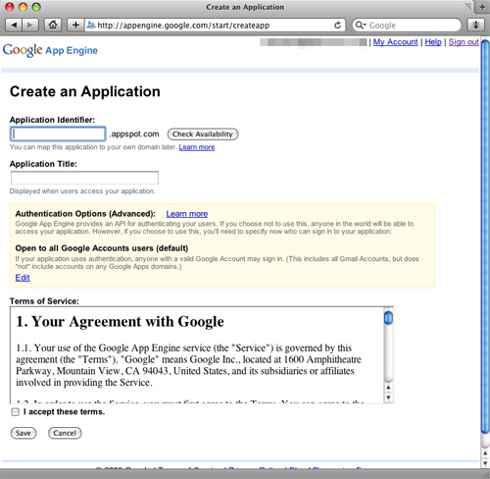490x479 pixels.
Task: Click the Sign out link
Action: point(464,42)
